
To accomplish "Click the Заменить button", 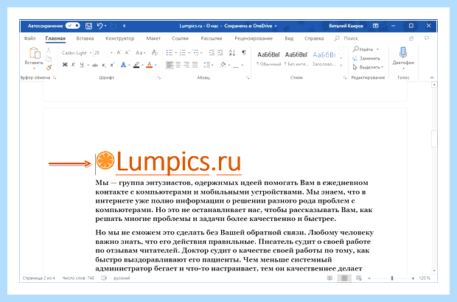I will coord(366,58).
